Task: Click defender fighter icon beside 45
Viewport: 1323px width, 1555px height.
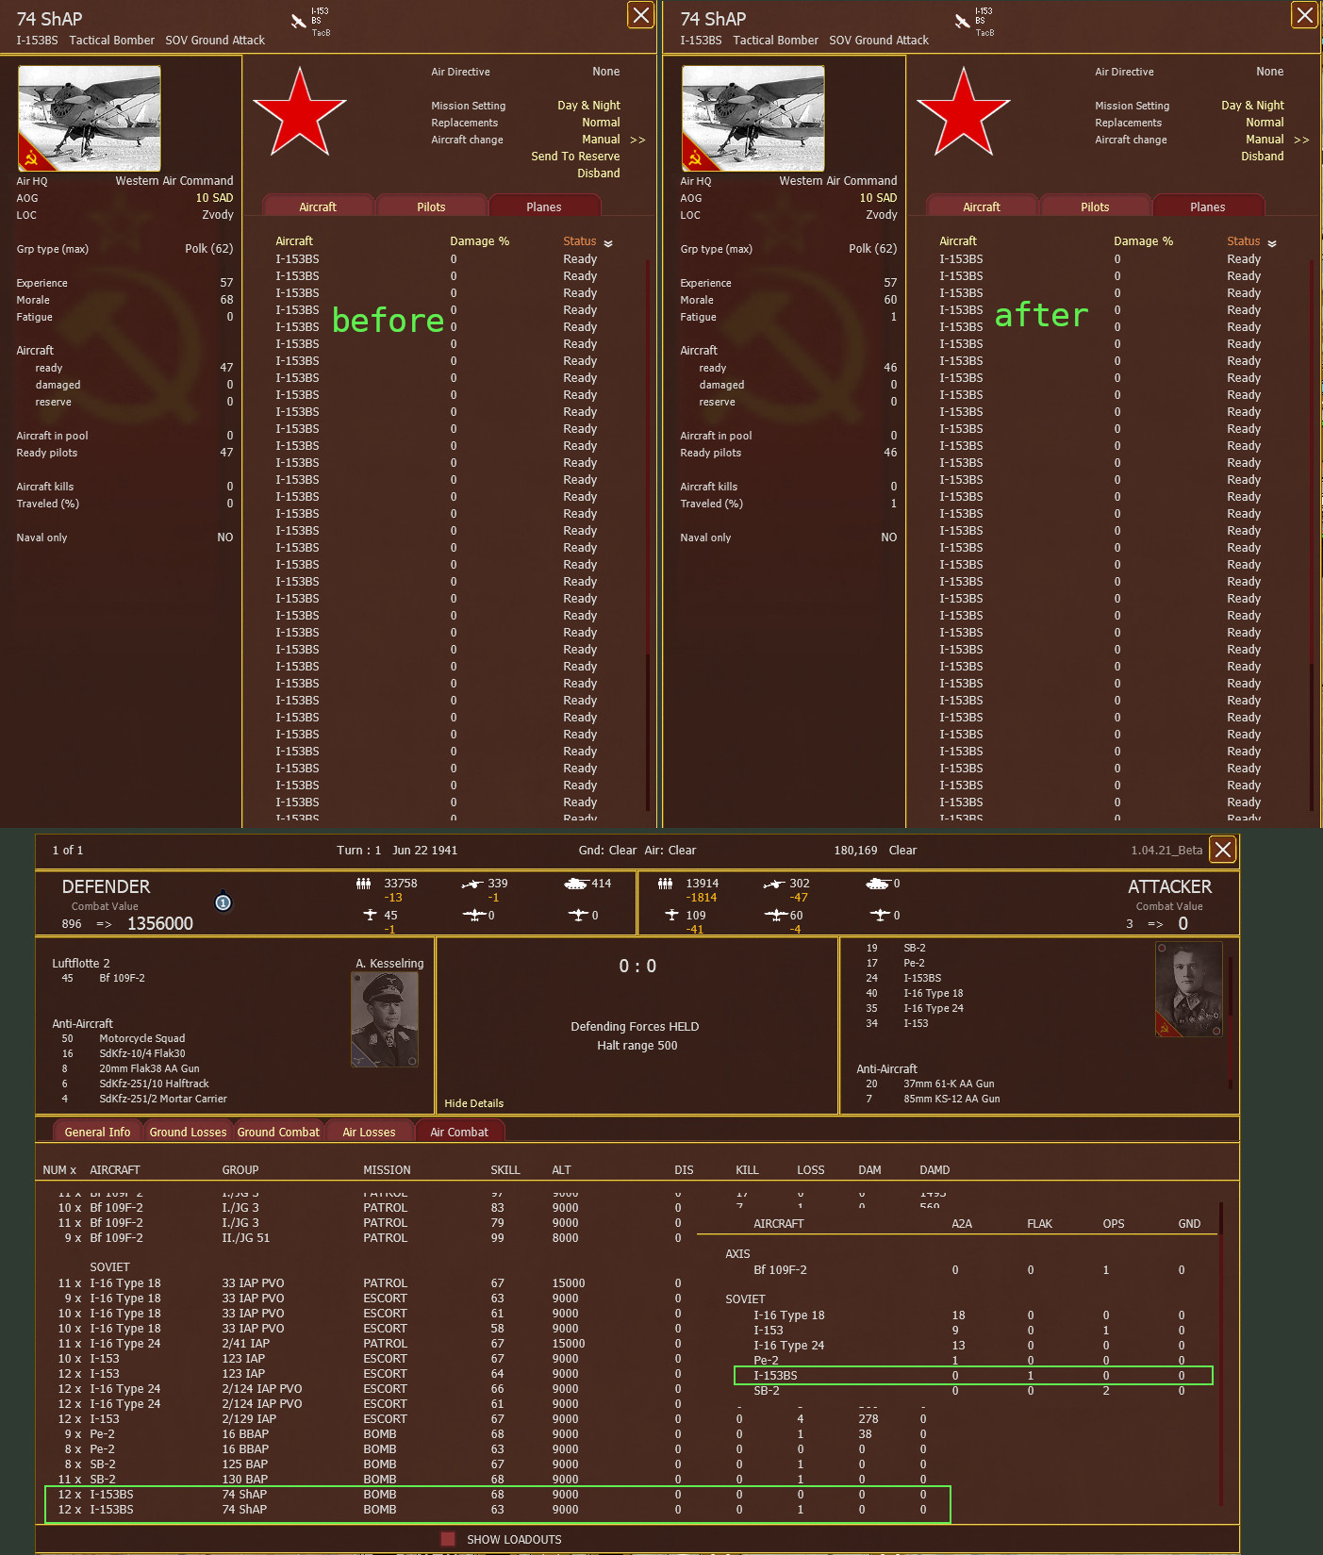Action: [x=370, y=915]
